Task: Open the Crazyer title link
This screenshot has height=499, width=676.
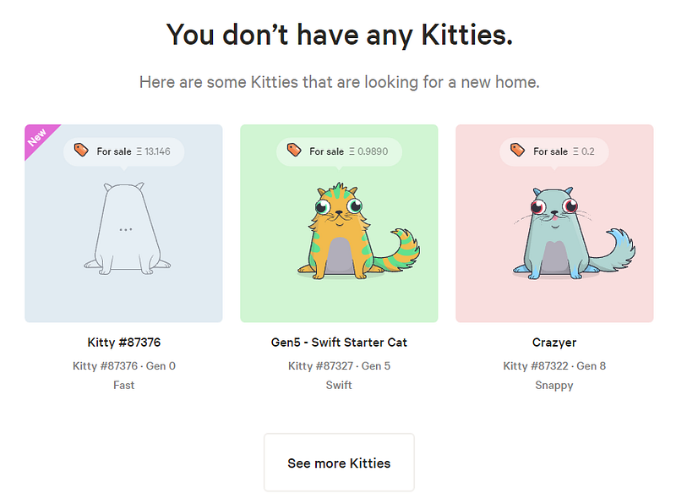Action: 554,343
